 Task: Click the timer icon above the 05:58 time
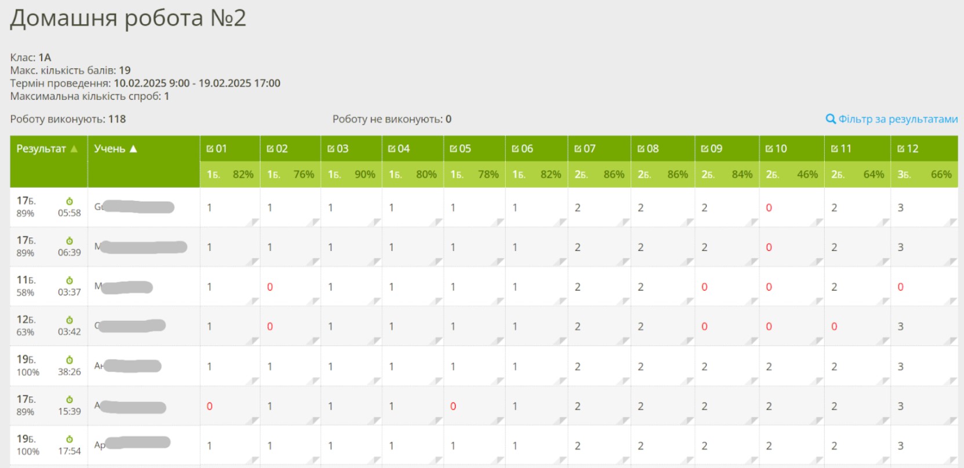point(70,202)
